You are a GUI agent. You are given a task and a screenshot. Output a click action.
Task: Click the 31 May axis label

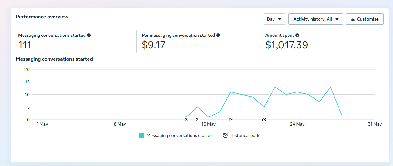(x=375, y=124)
